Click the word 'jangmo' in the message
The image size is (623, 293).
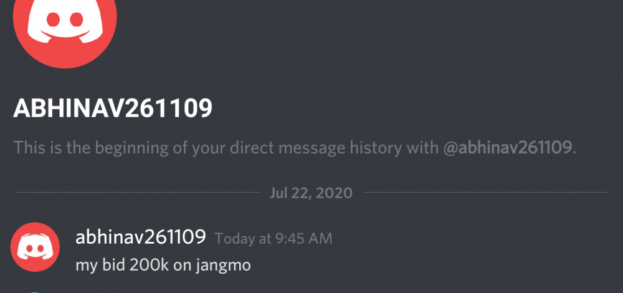(224, 266)
